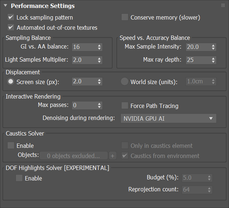Image resolution: width=229 pixels, height=208 pixels.
Task: Collapse the Performance Settings rollout triangle
Action: 5,5
